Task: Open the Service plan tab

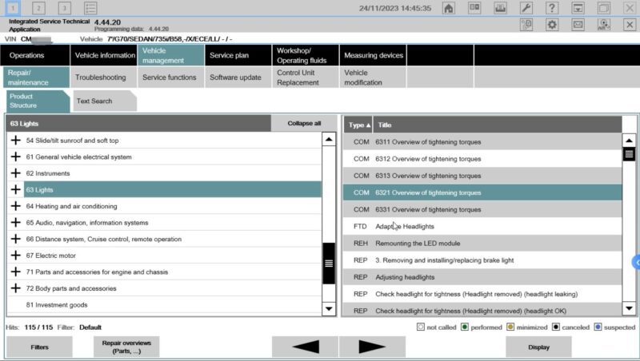Action: pos(238,55)
